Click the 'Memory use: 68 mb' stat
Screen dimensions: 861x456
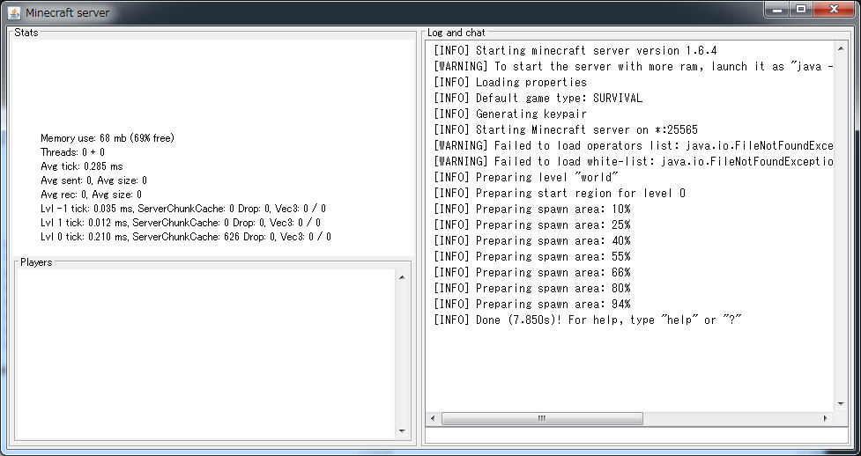[x=108, y=138]
